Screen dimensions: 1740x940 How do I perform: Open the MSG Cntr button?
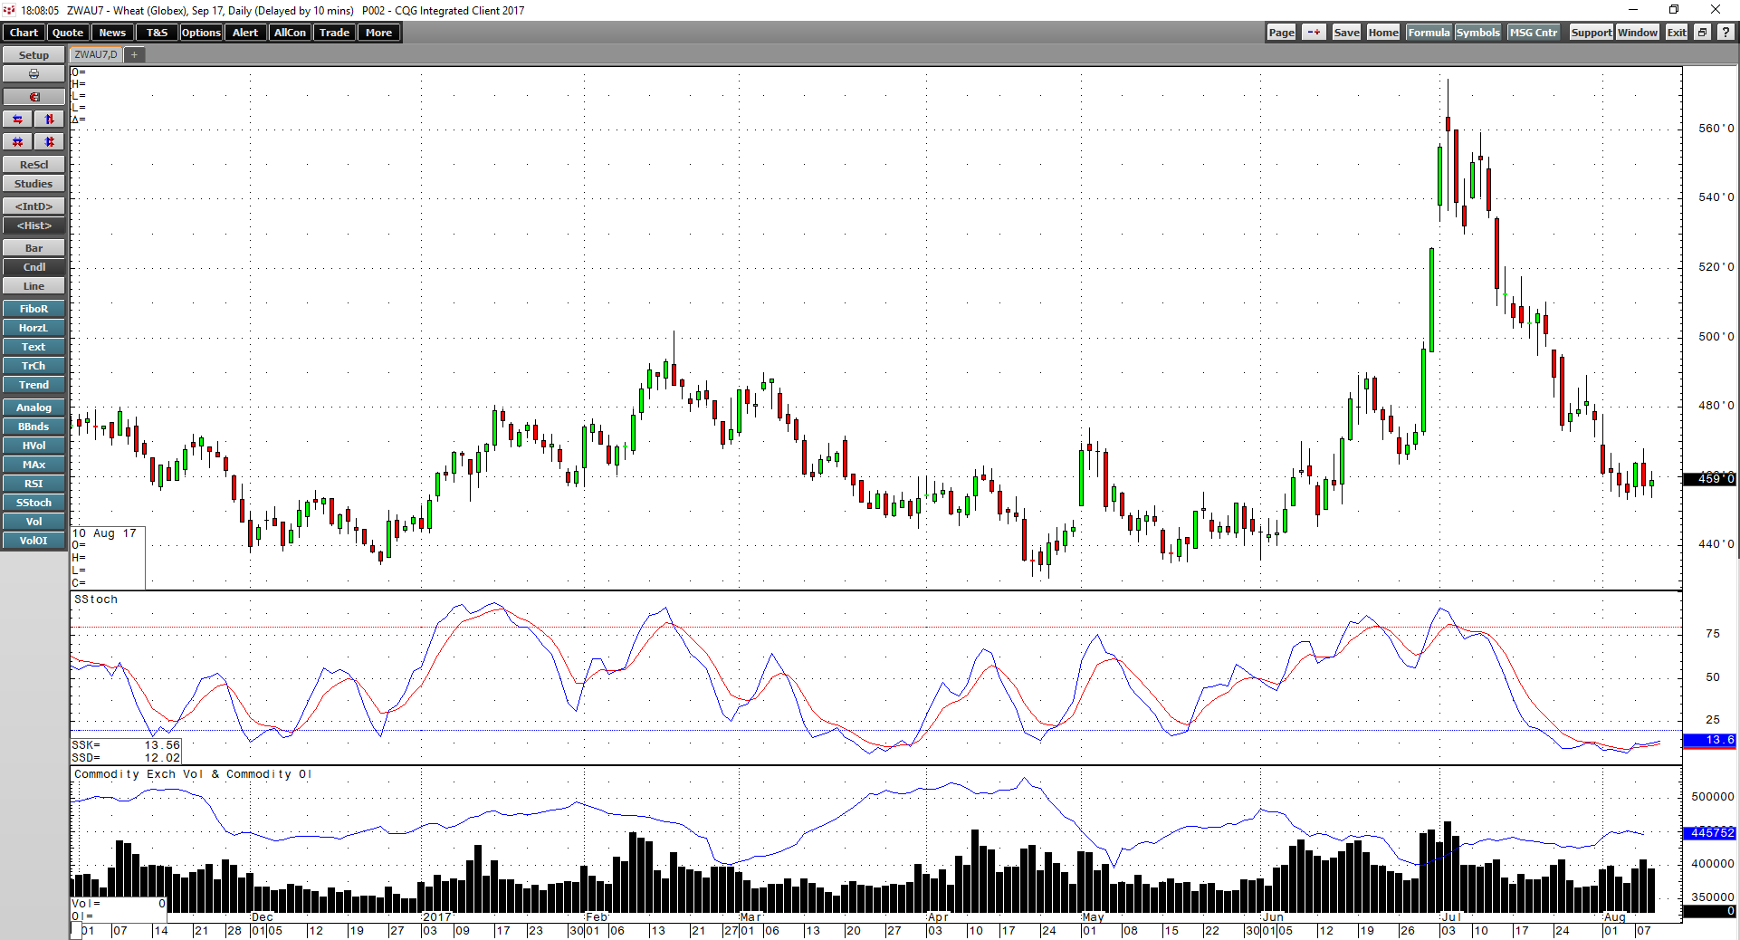click(1534, 33)
